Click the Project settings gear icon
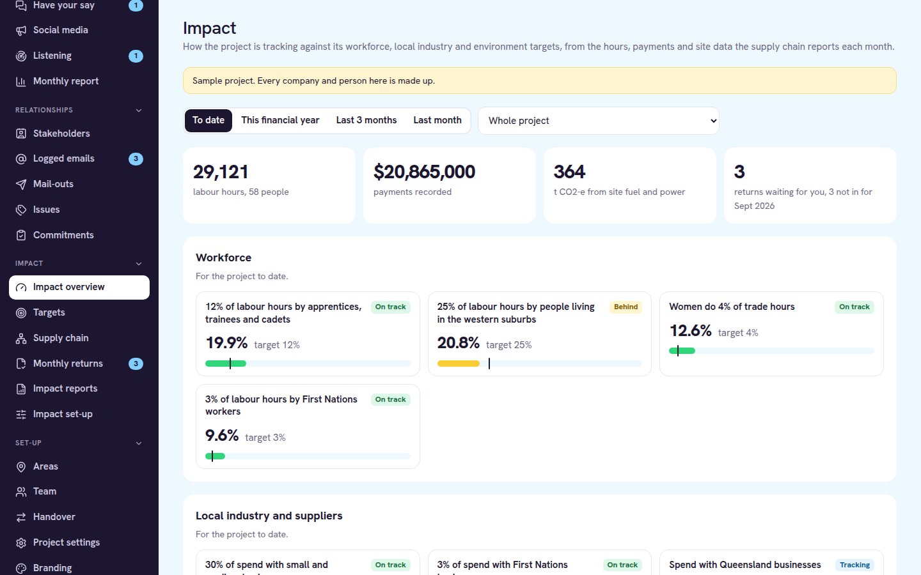The image size is (921, 575). click(21, 542)
